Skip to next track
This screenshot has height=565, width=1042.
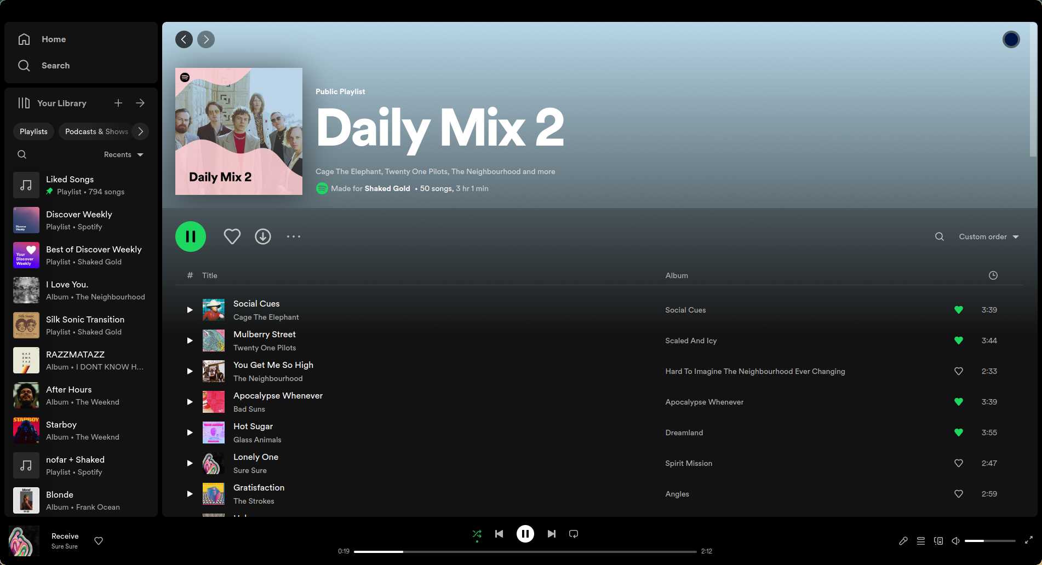point(552,534)
